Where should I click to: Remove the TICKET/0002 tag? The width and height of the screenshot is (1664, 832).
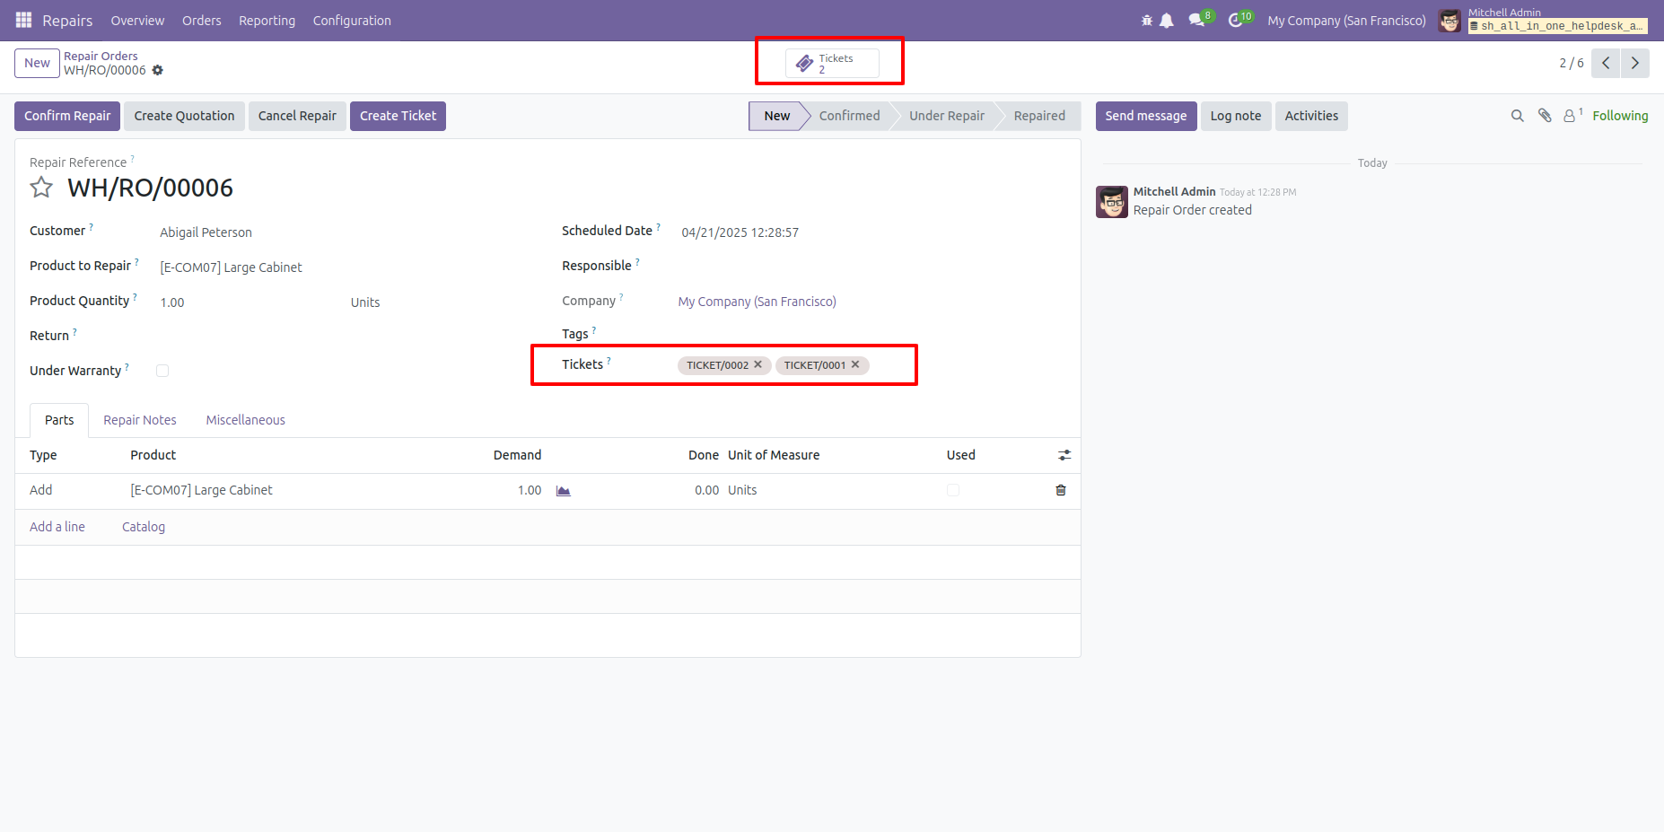(758, 364)
